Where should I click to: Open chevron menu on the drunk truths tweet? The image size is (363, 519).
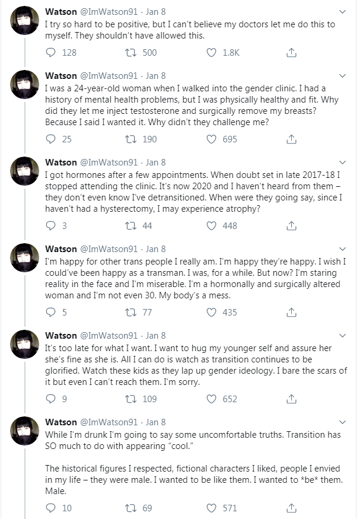pos(343,422)
